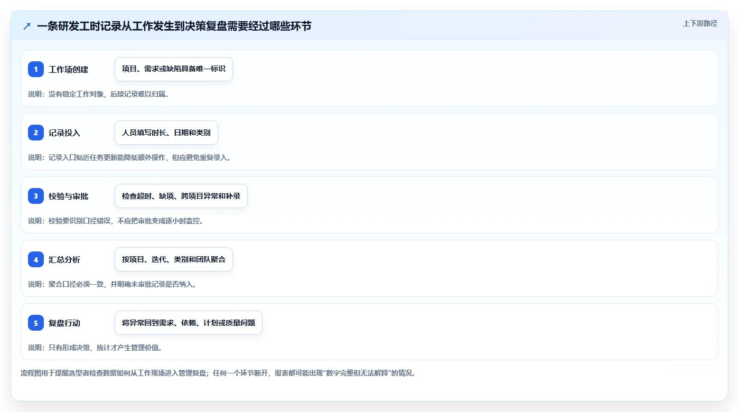This screenshot has height=412, width=739.
Task: Click the arrow icon beside the title
Action: (27, 26)
